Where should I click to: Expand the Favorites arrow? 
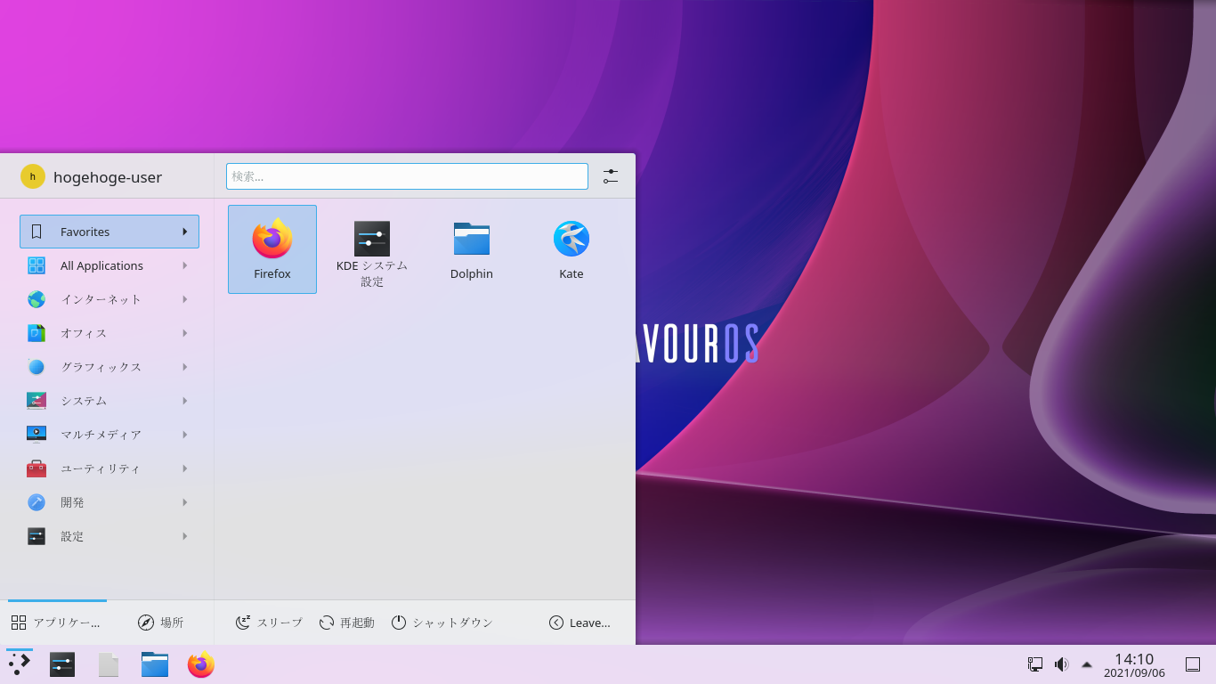click(185, 232)
